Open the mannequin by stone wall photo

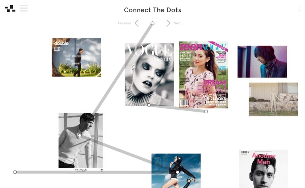[274, 99]
